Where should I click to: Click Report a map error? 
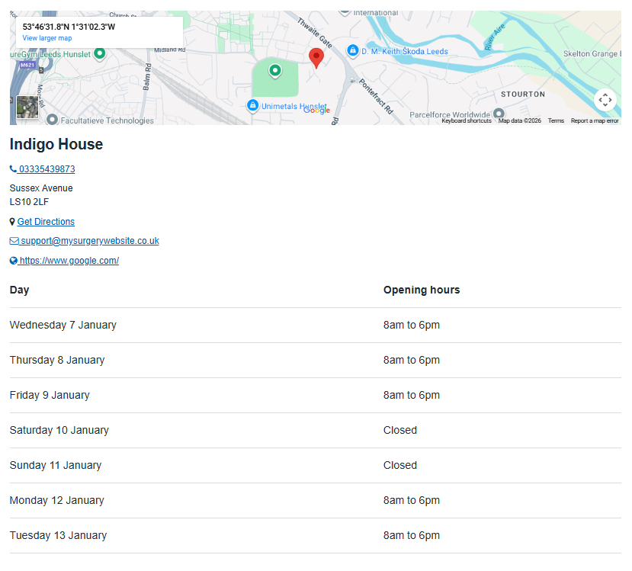(x=595, y=120)
